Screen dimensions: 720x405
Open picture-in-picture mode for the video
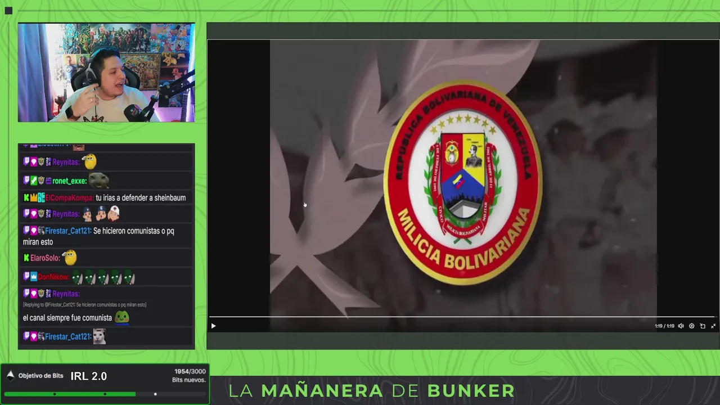703,326
